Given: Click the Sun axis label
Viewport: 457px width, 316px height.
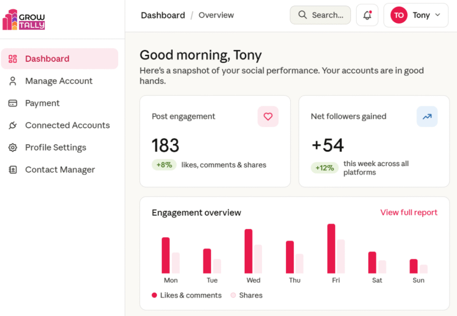Looking at the screenshot, I should tap(418, 280).
